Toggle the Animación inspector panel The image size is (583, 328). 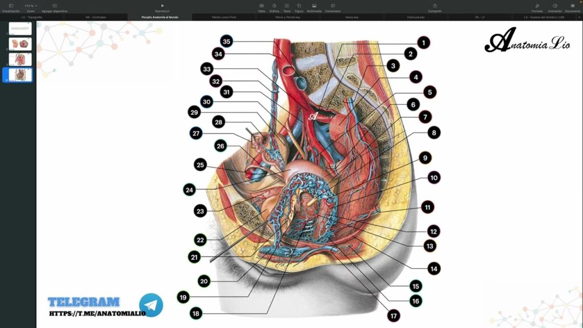[555, 6]
